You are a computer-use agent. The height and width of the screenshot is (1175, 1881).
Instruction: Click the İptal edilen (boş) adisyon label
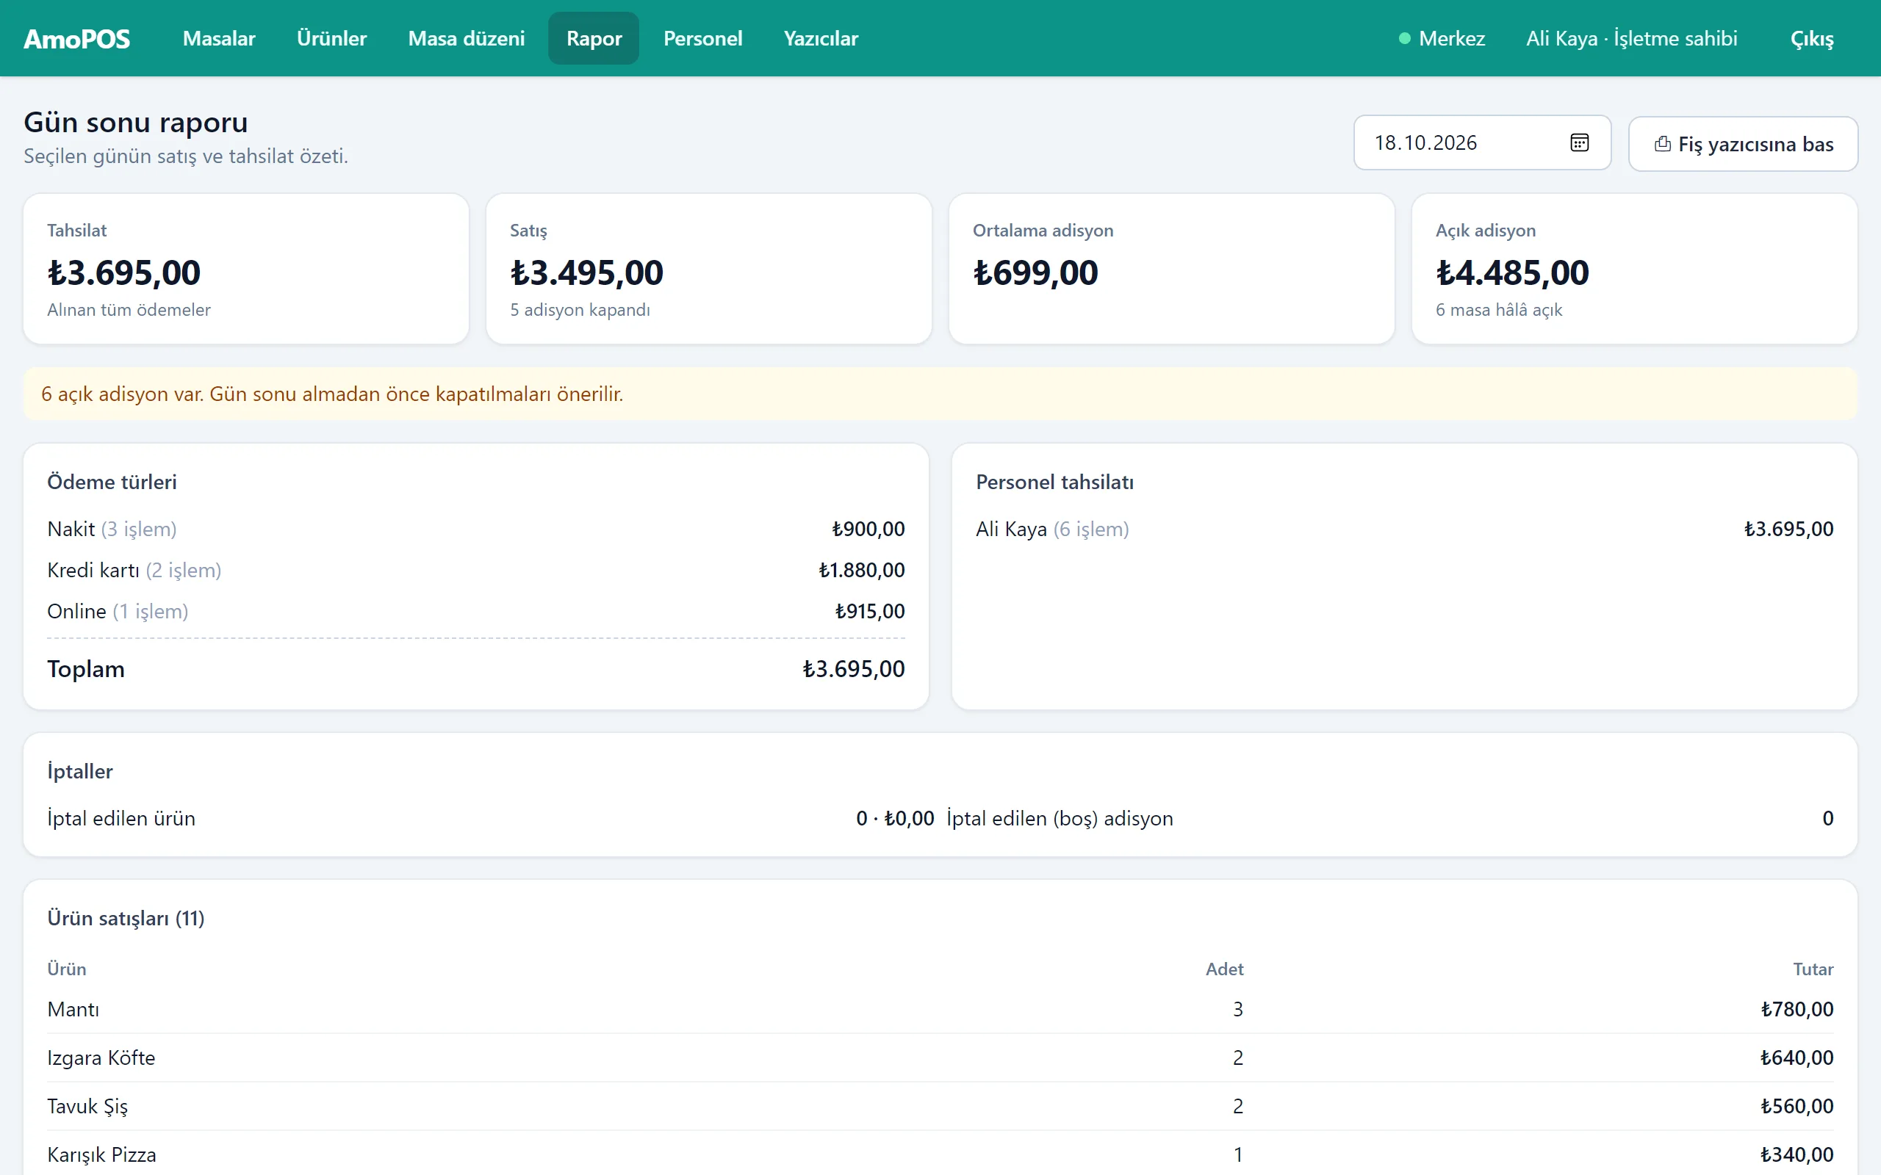tap(1060, 818)
